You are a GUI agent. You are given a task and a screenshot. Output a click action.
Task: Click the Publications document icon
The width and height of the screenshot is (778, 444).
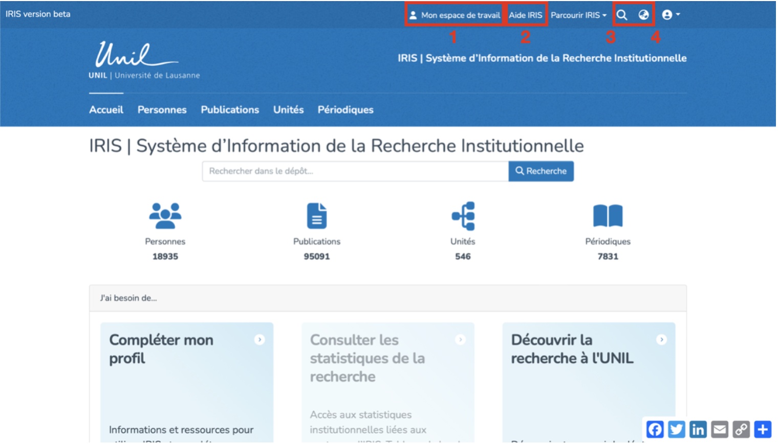(316, 216)
